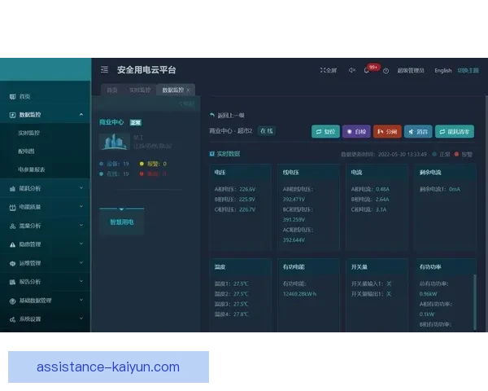
Task: Click the 温度4: 27.8℃ reading
Action: tap(232, 314)
